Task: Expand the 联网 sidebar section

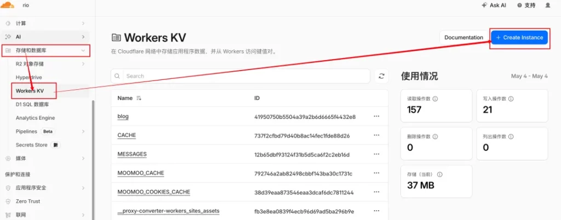Action: point(45,215)
